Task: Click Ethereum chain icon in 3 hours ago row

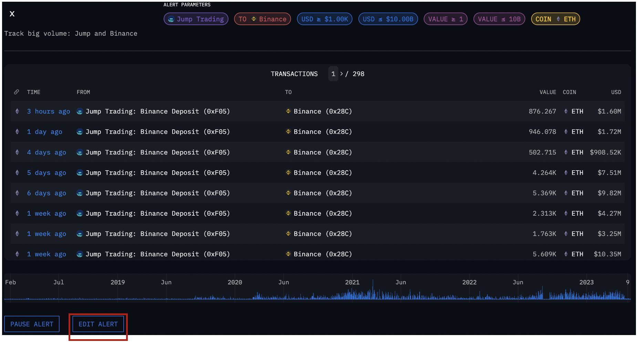Action: pyautogui.click(x=17, y=111)
